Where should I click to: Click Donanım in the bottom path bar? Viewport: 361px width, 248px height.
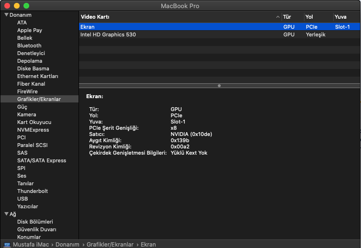pos(67,244)
